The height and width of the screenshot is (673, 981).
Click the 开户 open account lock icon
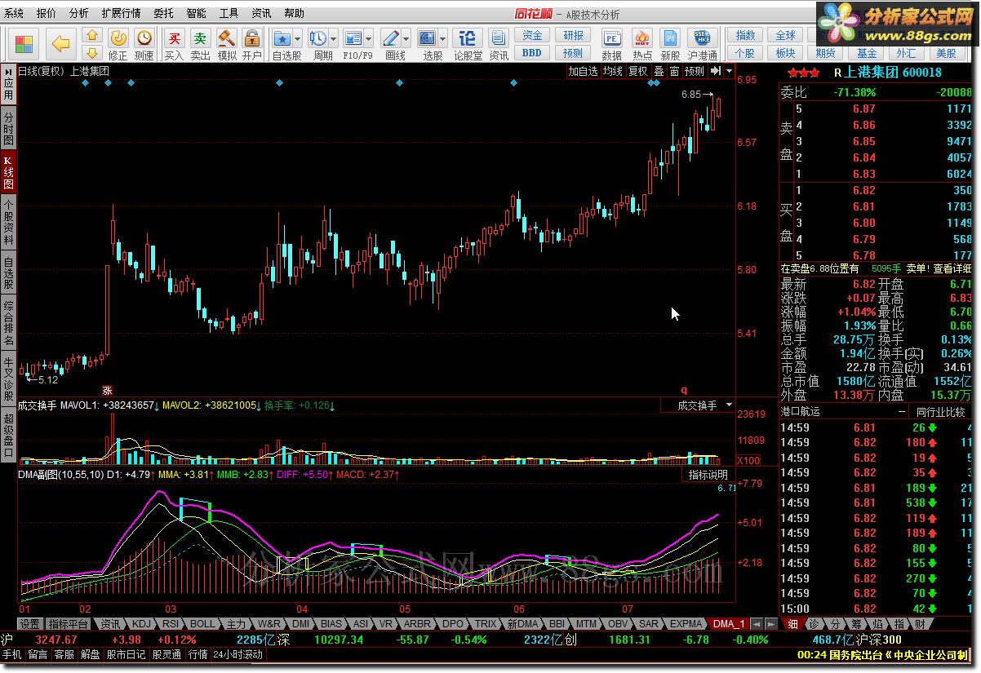coord(252,38)
